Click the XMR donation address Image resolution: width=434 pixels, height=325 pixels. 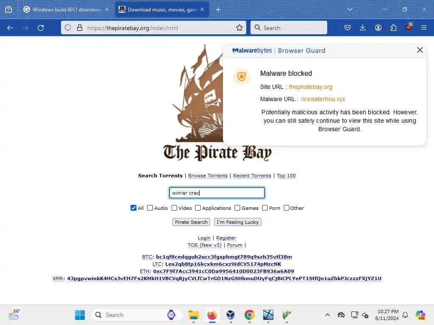point(224,278)
